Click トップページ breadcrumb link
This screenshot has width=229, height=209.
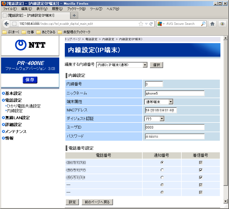click(x=73, y=39)
